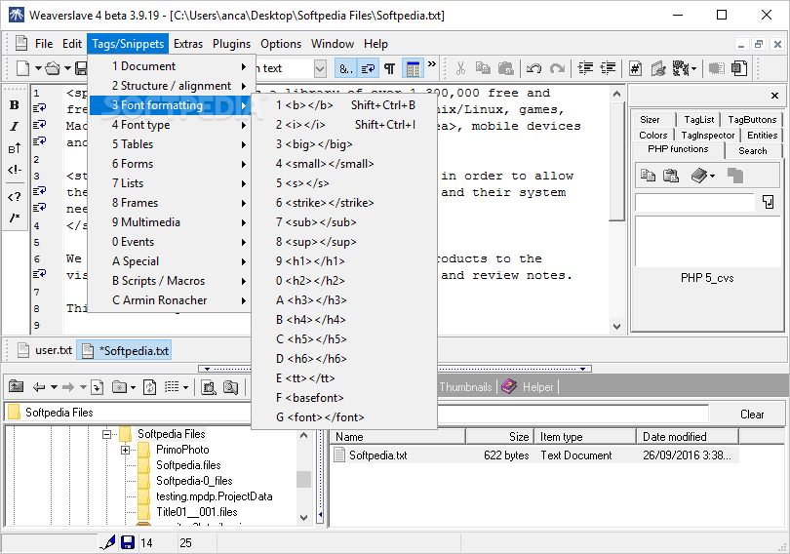Click the Redo arrow icon

pyautogui.click(x=557, y=68)
